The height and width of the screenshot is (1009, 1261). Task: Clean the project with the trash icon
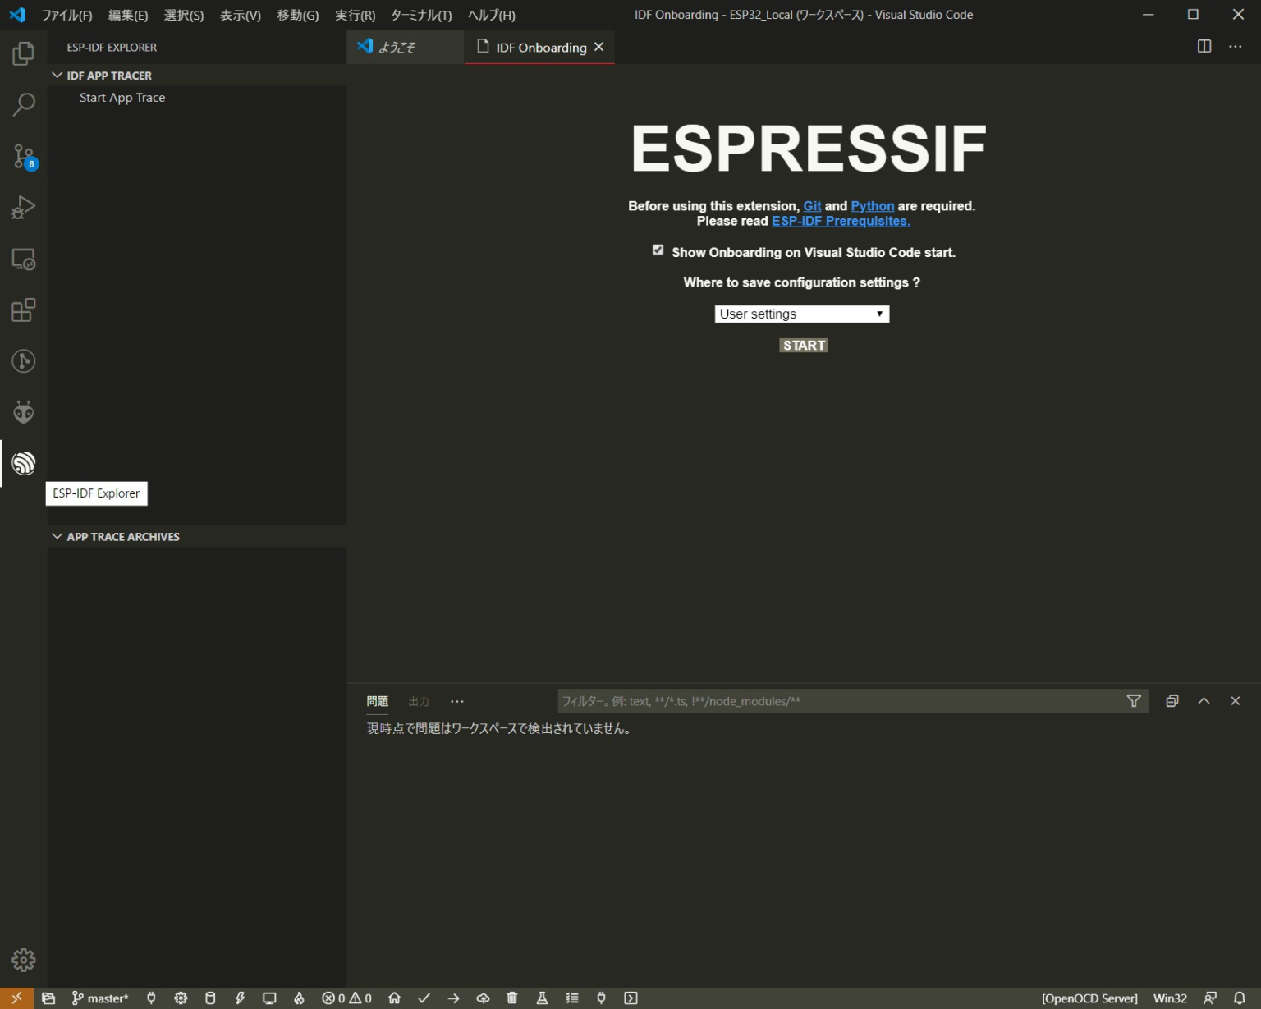tap(512, 998)
